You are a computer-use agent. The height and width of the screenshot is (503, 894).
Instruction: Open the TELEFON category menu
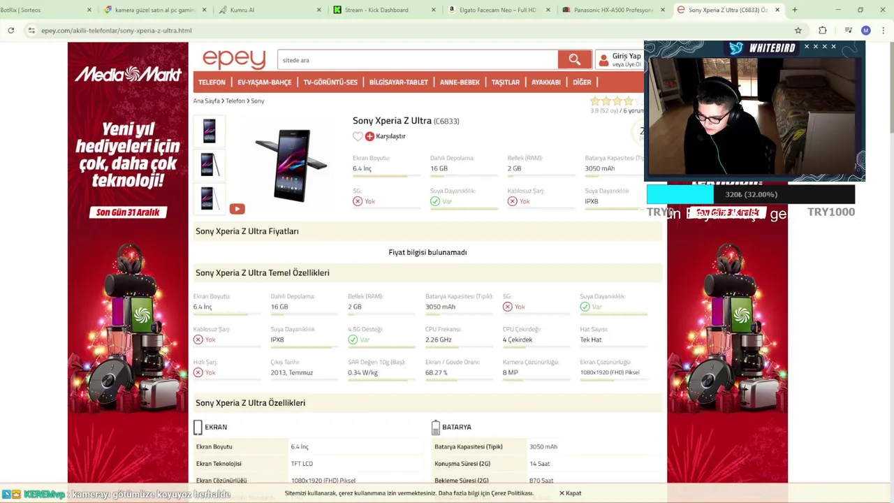point(212,82)
